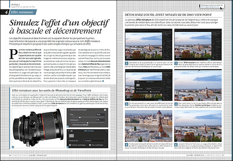Screen dimensions: 233x161
Task: Click the Distorsion percentage field
Action: coord(101,120)
